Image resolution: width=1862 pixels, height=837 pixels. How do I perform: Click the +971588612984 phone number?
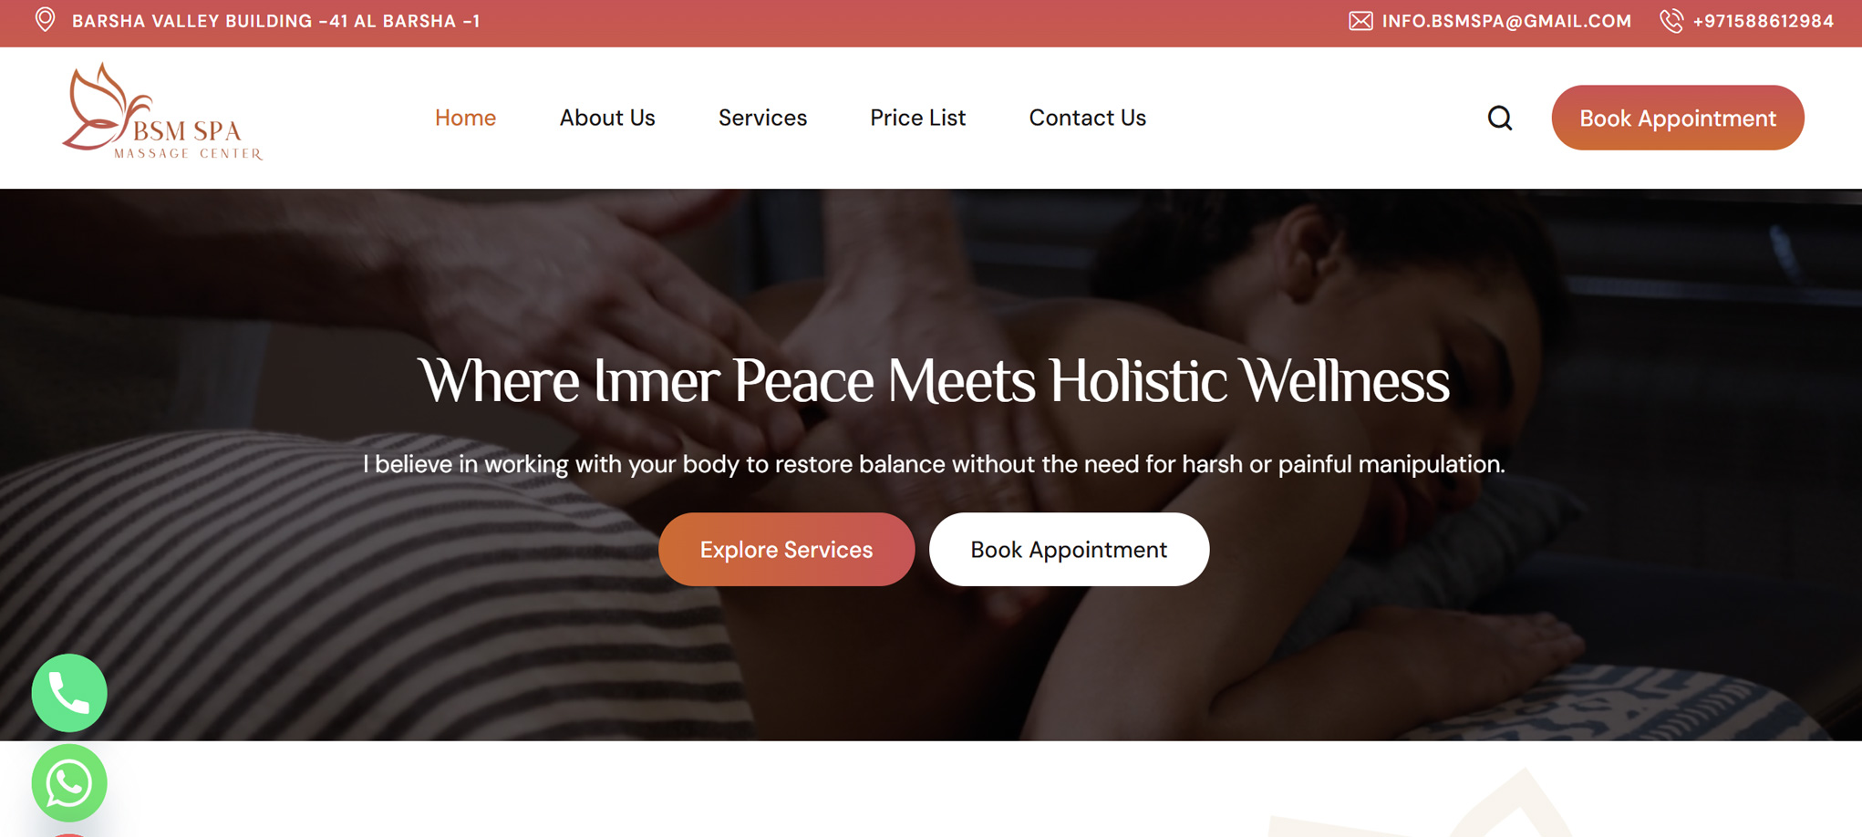point(1763,21)
